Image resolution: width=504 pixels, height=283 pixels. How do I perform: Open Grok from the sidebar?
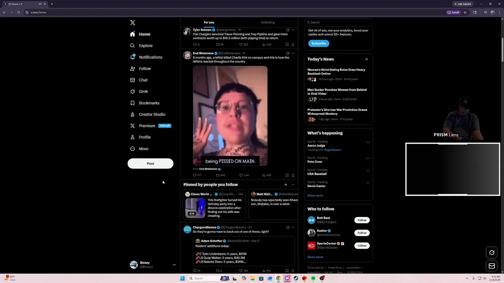(139, 91)
